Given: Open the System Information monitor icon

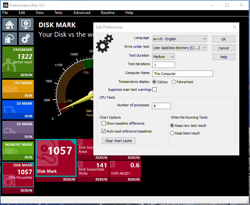Looking at the screenshot, I should (x=26, y=24).
